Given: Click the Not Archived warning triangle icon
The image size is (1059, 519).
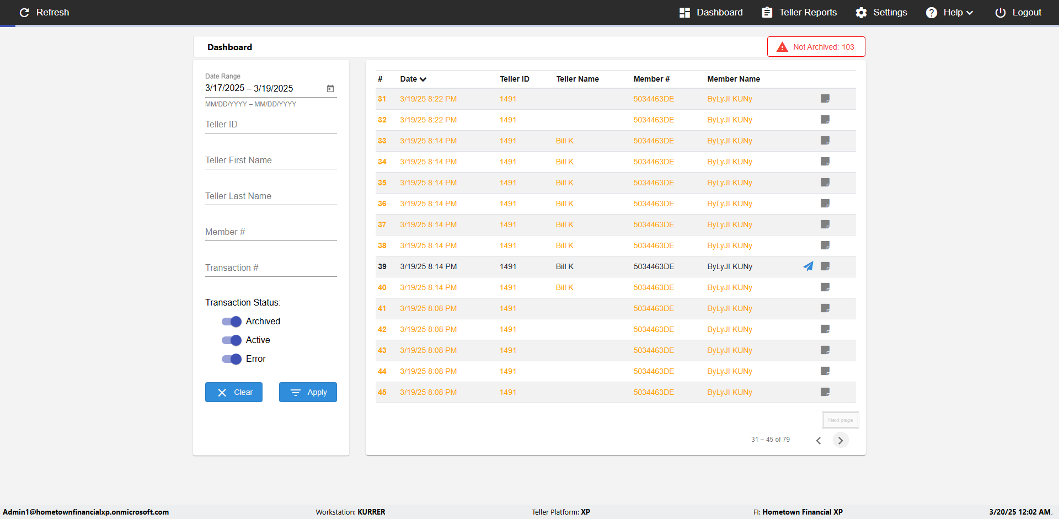Looking at the screenshot, I should click(x=782, y=47).
